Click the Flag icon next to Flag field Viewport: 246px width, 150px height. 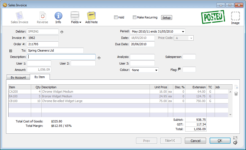point(179,69)
